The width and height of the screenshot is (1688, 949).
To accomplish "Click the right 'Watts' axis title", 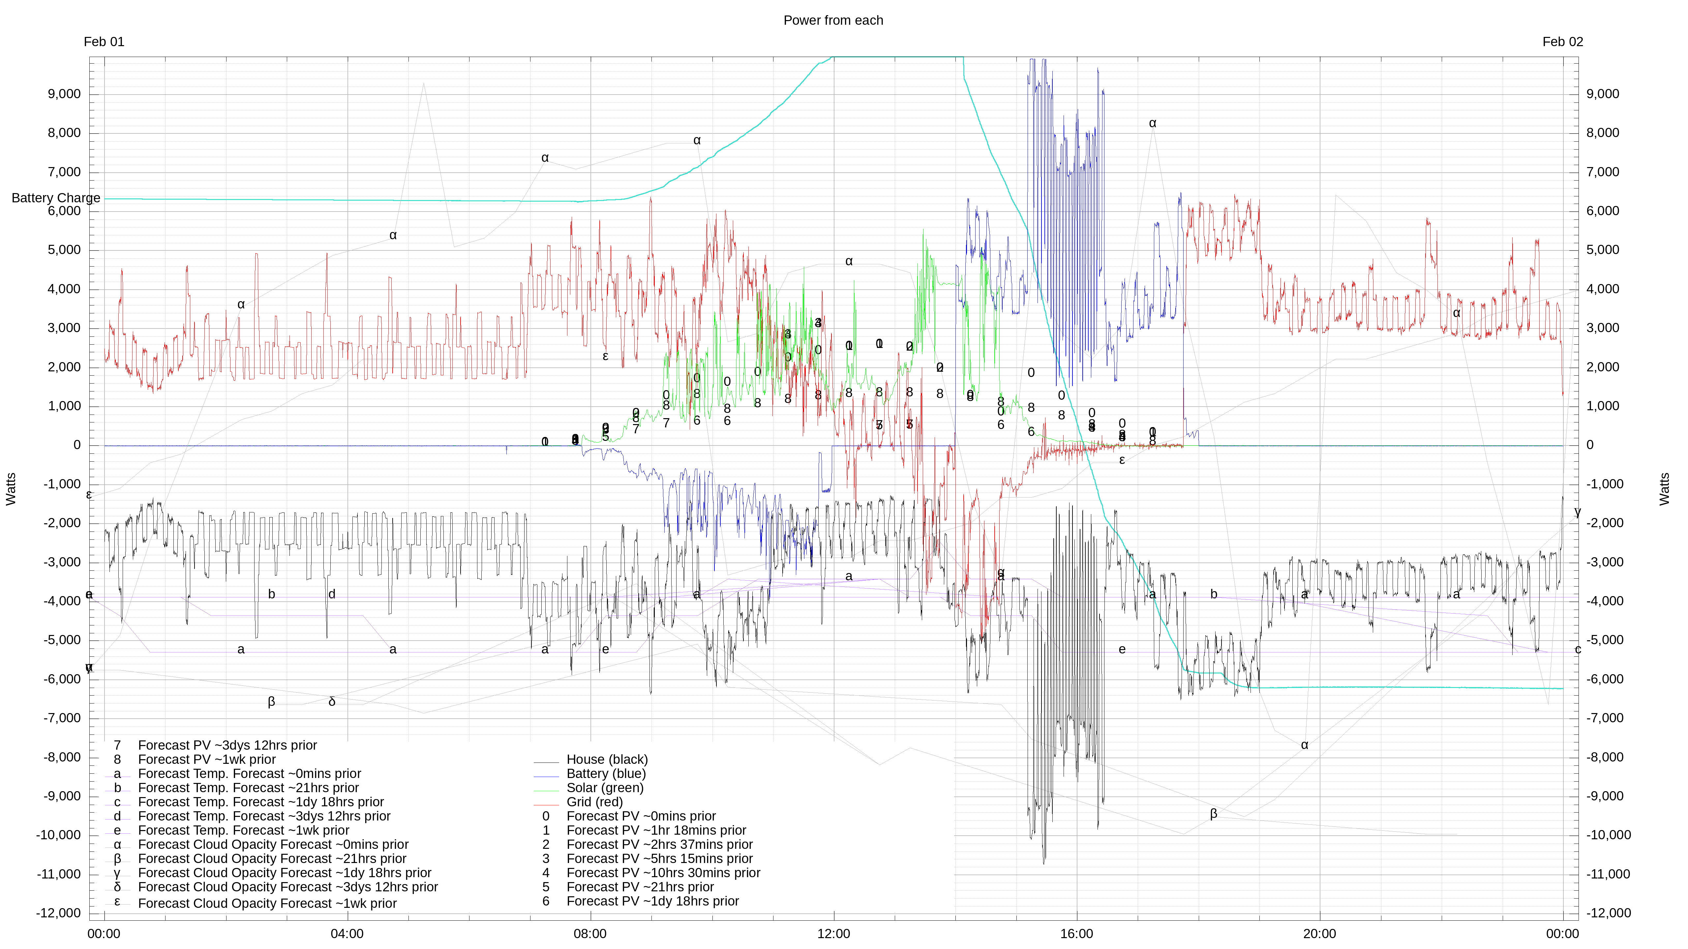I will (x=1664, y=489).
